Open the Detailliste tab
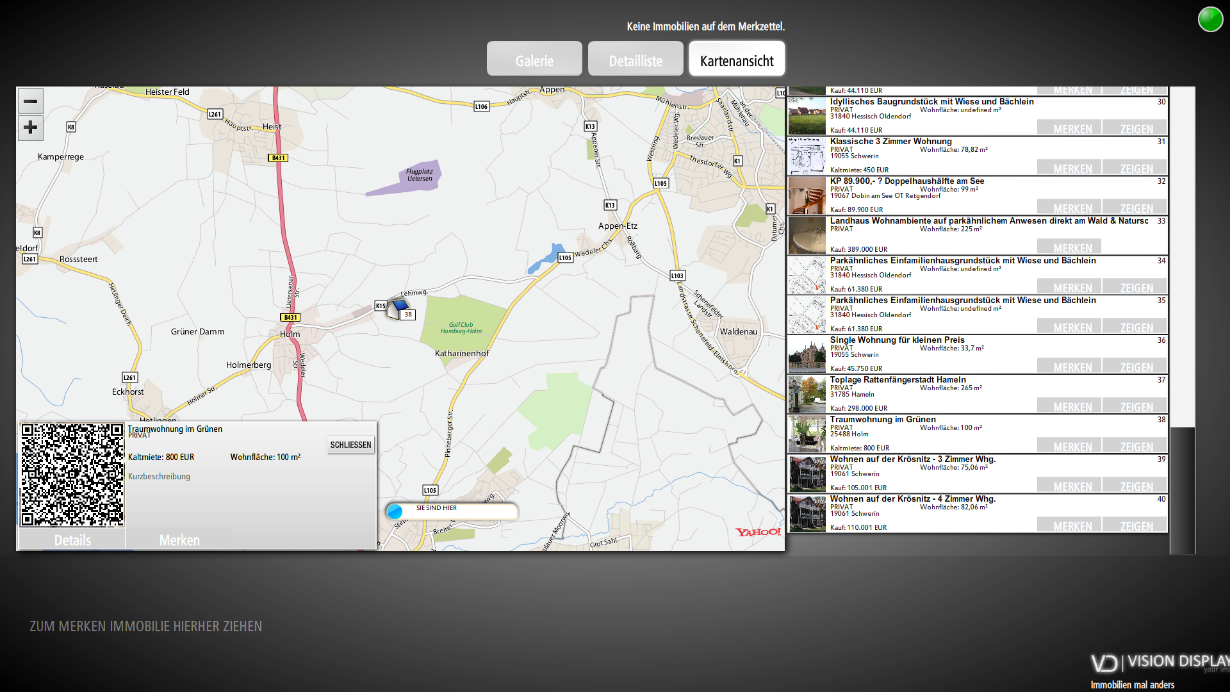Screen dimensions: 1230x692 point(635,60)
